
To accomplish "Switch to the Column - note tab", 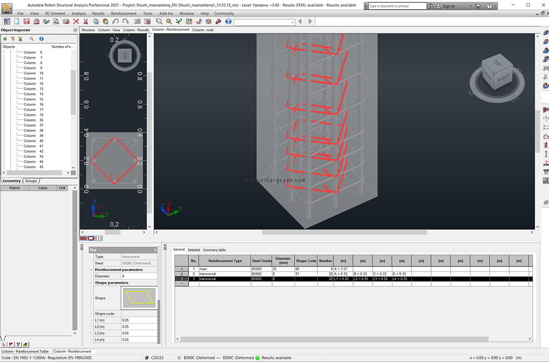I will coord(203,30).
